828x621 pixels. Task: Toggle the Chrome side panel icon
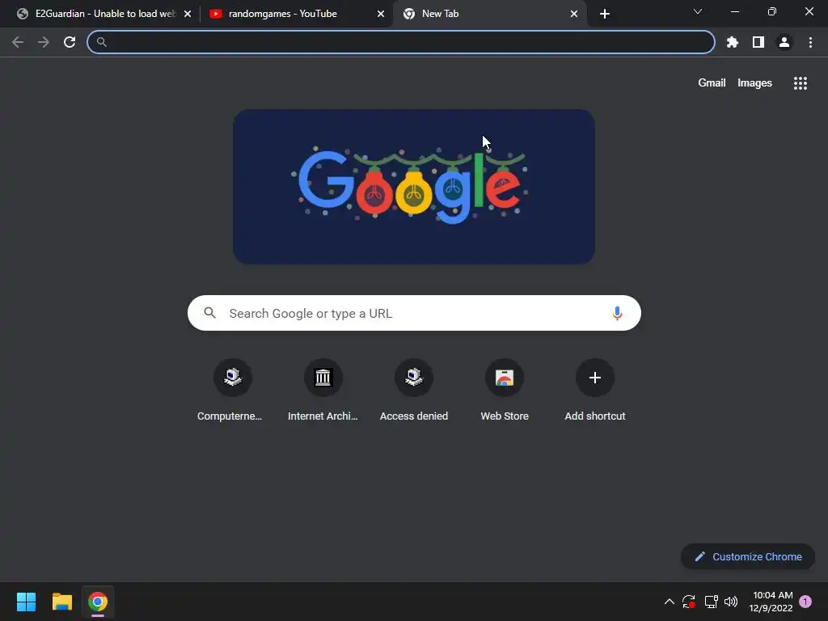coord(758,42)
